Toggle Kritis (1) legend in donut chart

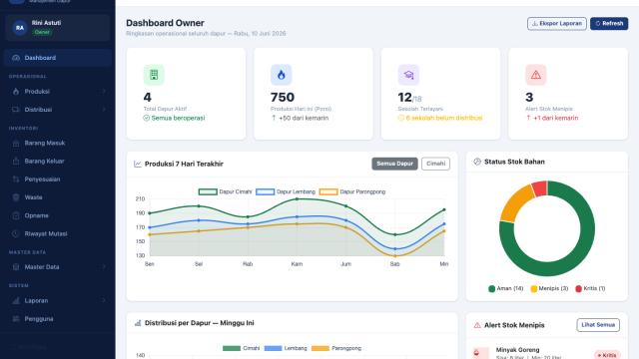coord(590,288)
